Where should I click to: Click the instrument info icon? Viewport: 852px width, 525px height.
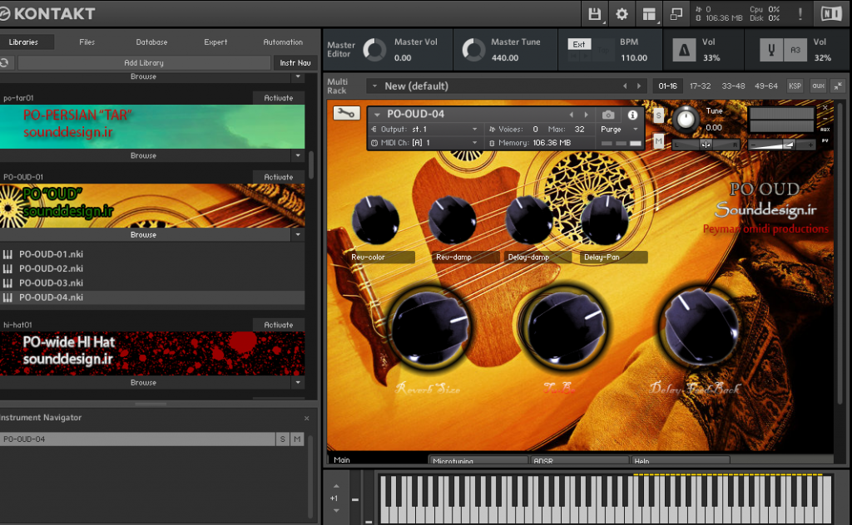coord(632,115)
